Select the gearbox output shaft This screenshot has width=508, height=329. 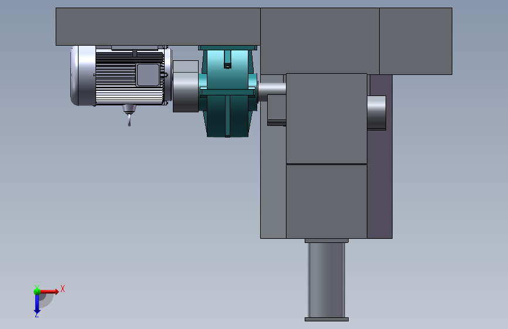pos(272,89)
